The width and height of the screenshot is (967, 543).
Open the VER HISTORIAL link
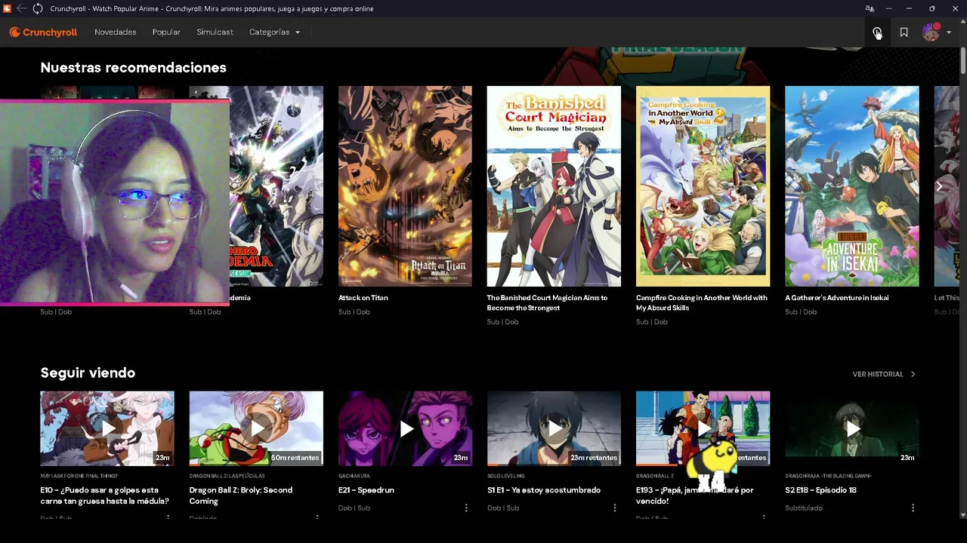[878, 374]
